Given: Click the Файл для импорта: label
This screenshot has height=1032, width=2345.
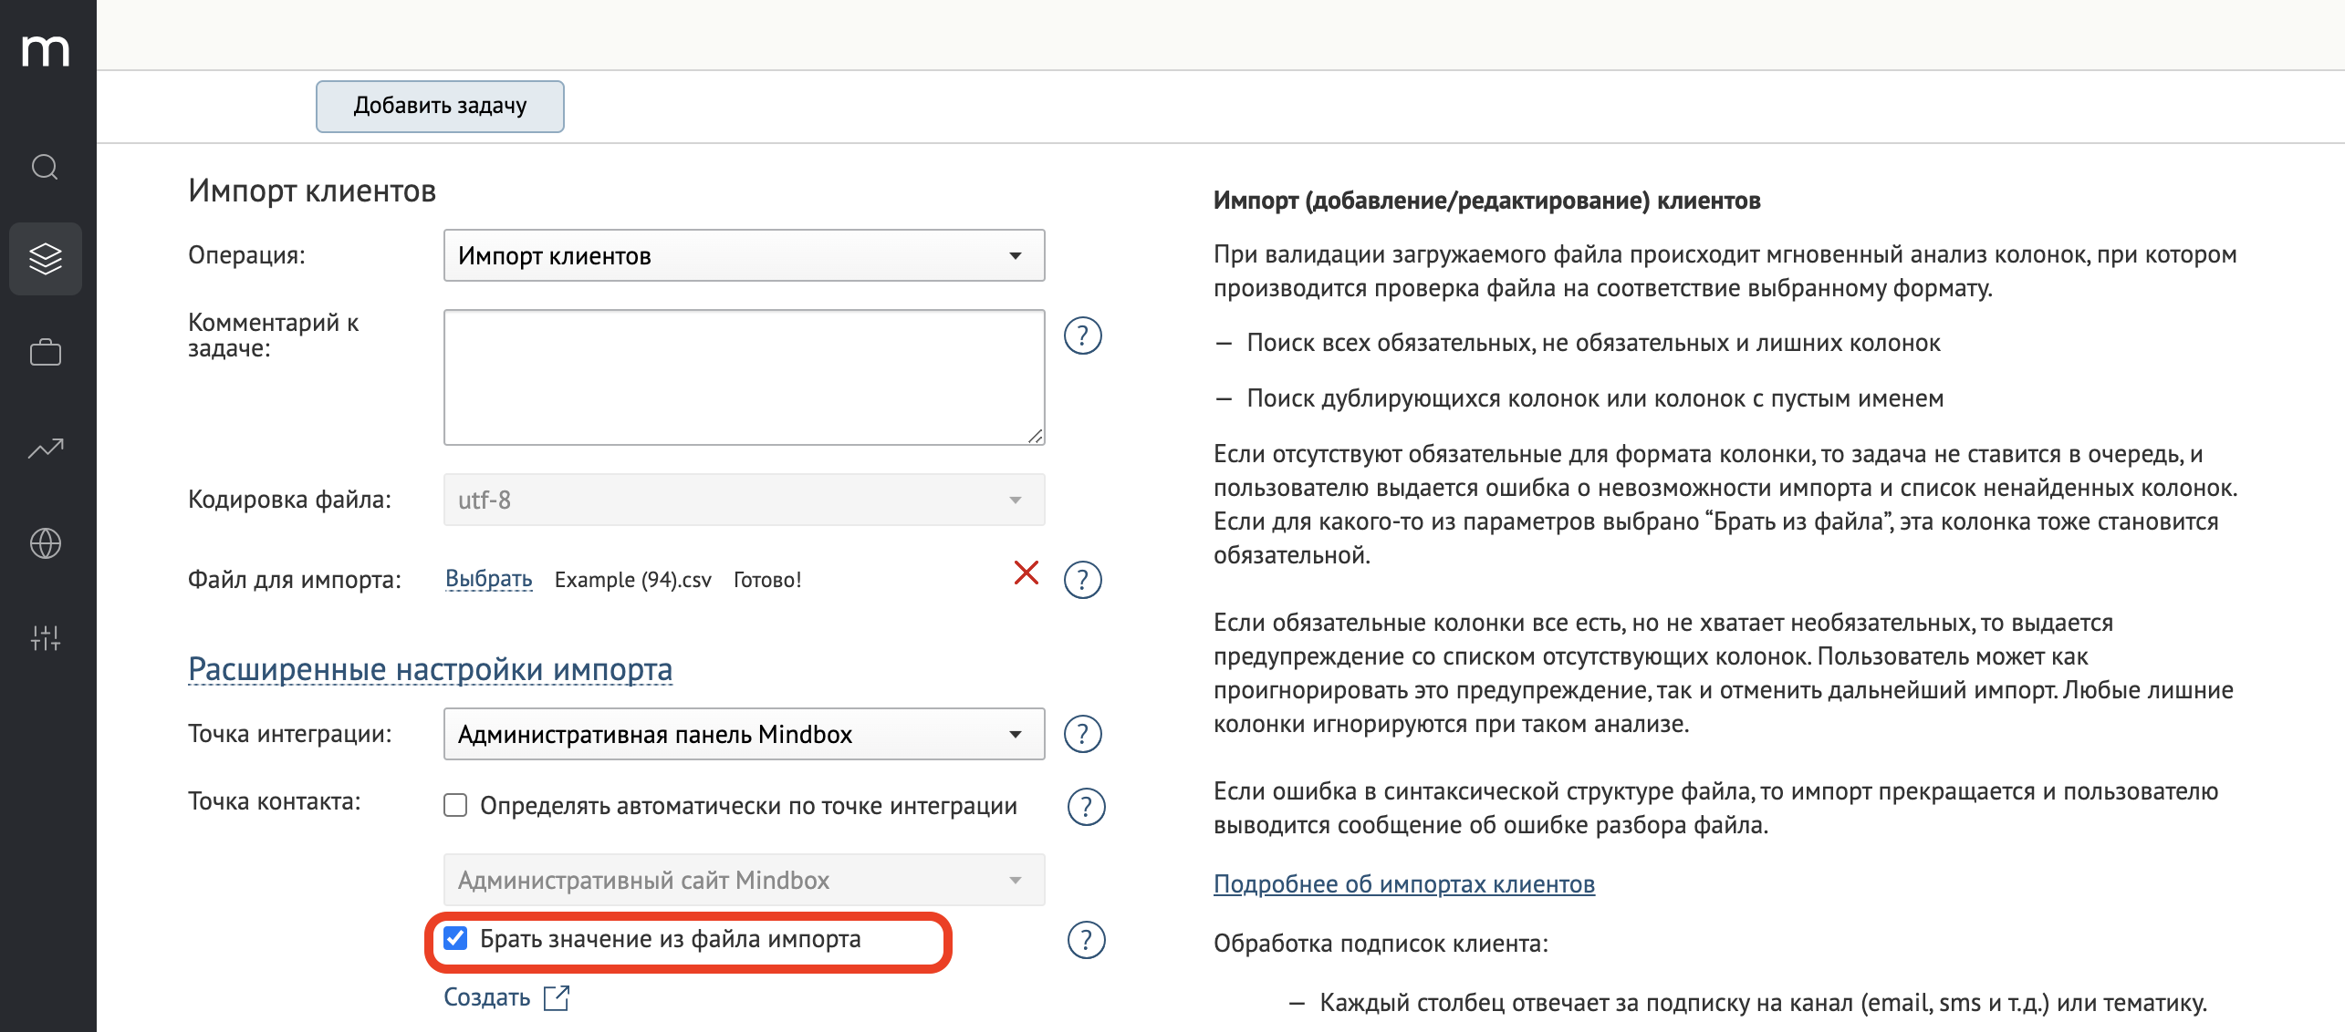Looking at the screenshot, I should pos(294,580).
